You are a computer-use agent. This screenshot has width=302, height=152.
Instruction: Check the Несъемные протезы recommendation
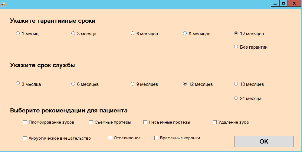[146, 122]
